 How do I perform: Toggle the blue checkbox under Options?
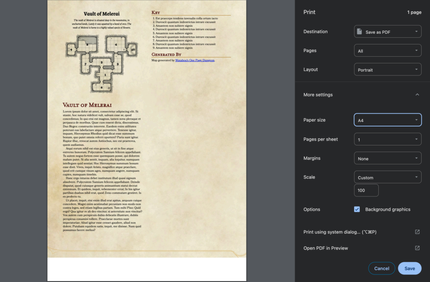357,209
